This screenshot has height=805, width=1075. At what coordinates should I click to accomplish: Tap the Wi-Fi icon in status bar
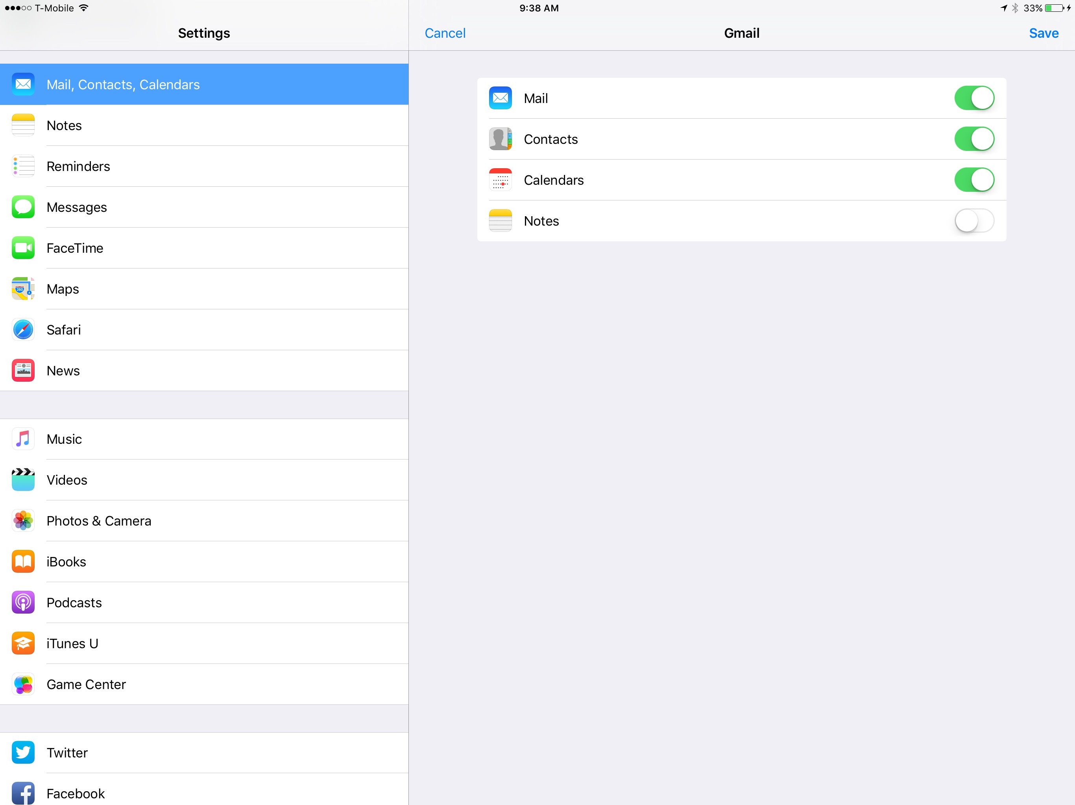click(83, 8)
